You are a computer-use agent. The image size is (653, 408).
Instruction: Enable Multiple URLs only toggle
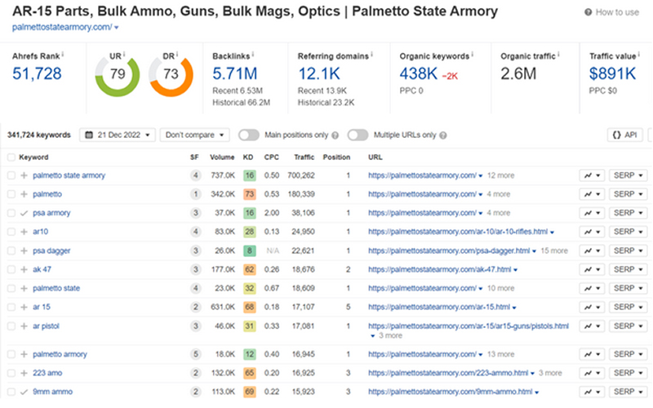(358, 135)
